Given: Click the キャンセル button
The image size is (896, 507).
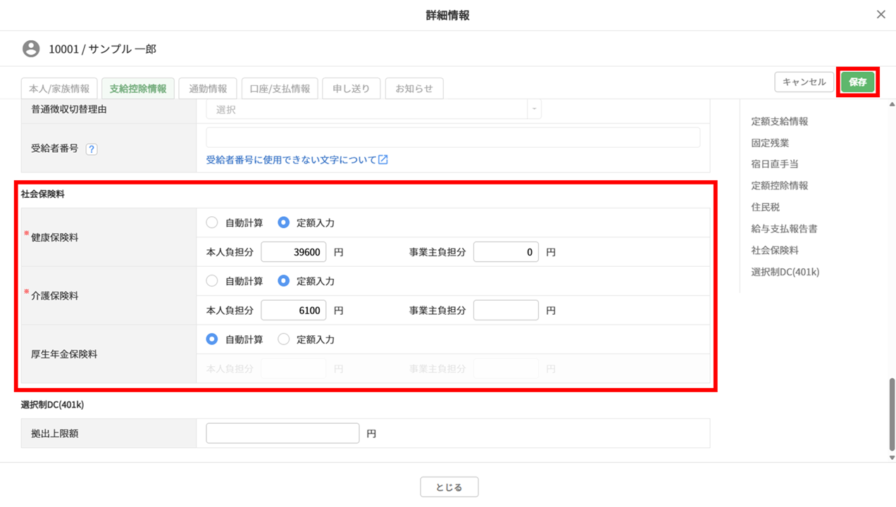Looking at the screenshot, I should (x=804, y=82).
